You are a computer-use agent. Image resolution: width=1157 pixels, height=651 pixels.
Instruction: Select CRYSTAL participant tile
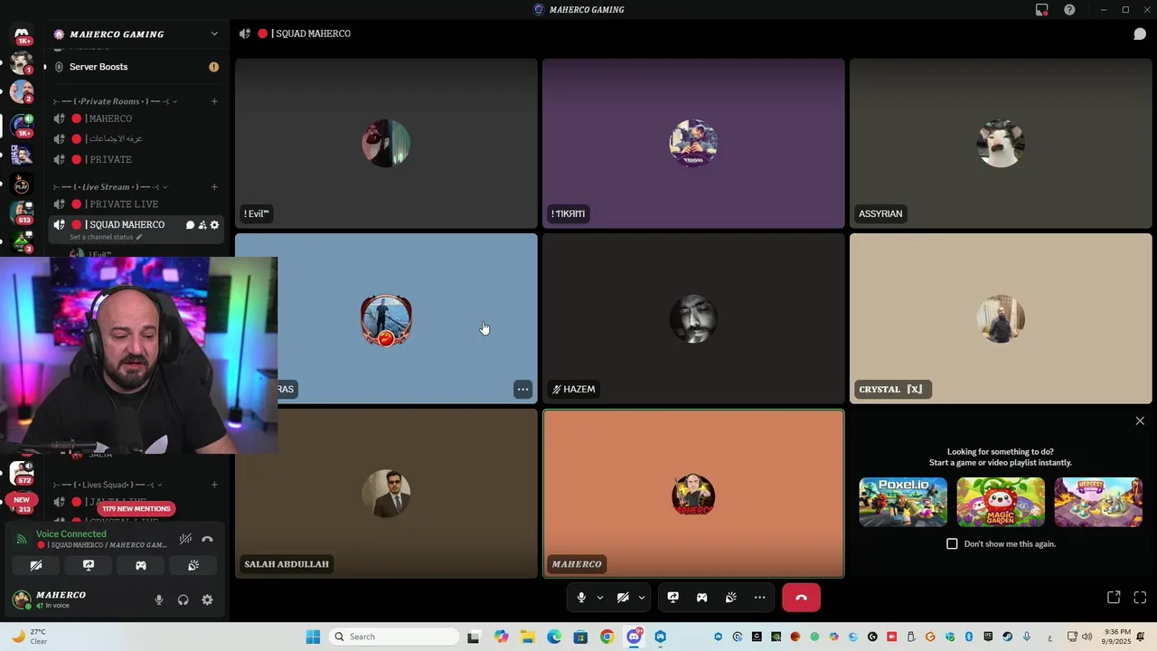click(x=1001, y=318)
